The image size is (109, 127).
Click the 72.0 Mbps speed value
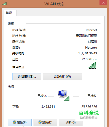click(89, 59)
